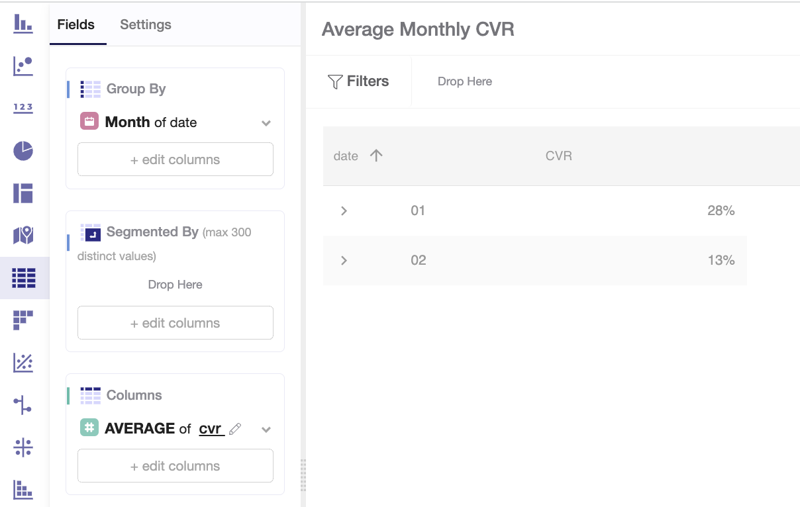
Task: Select the bar chart visualization icon
Action: (x=23, y=24)
